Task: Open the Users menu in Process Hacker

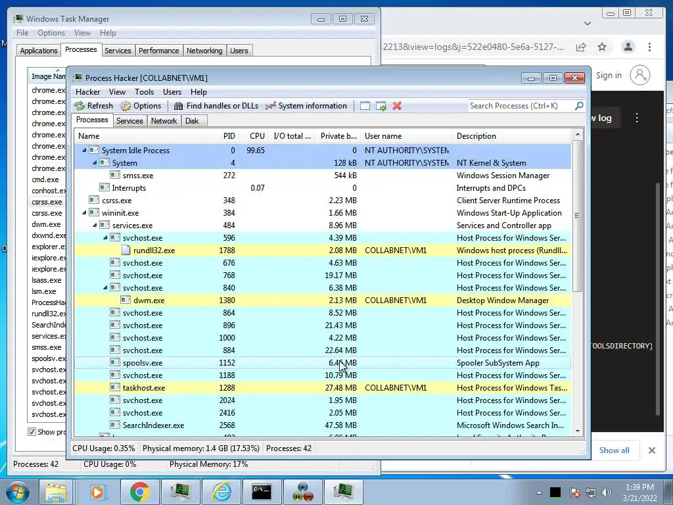Action: pos(172,92)
